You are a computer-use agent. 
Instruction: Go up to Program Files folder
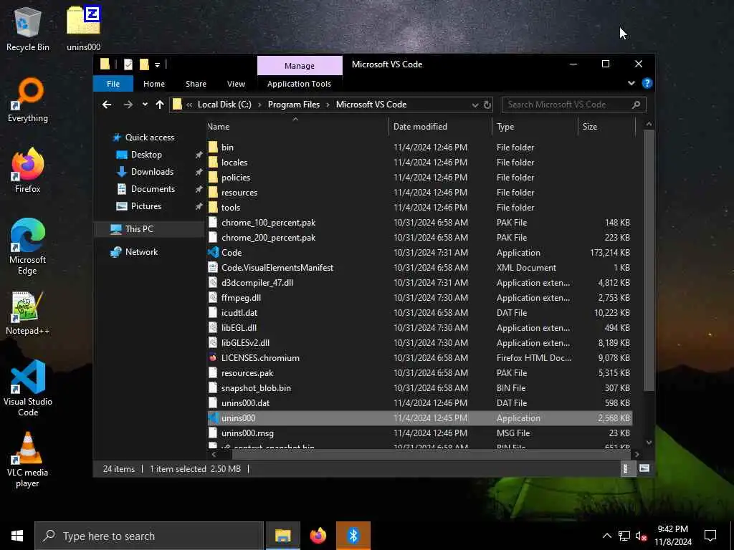pos(160,105)
